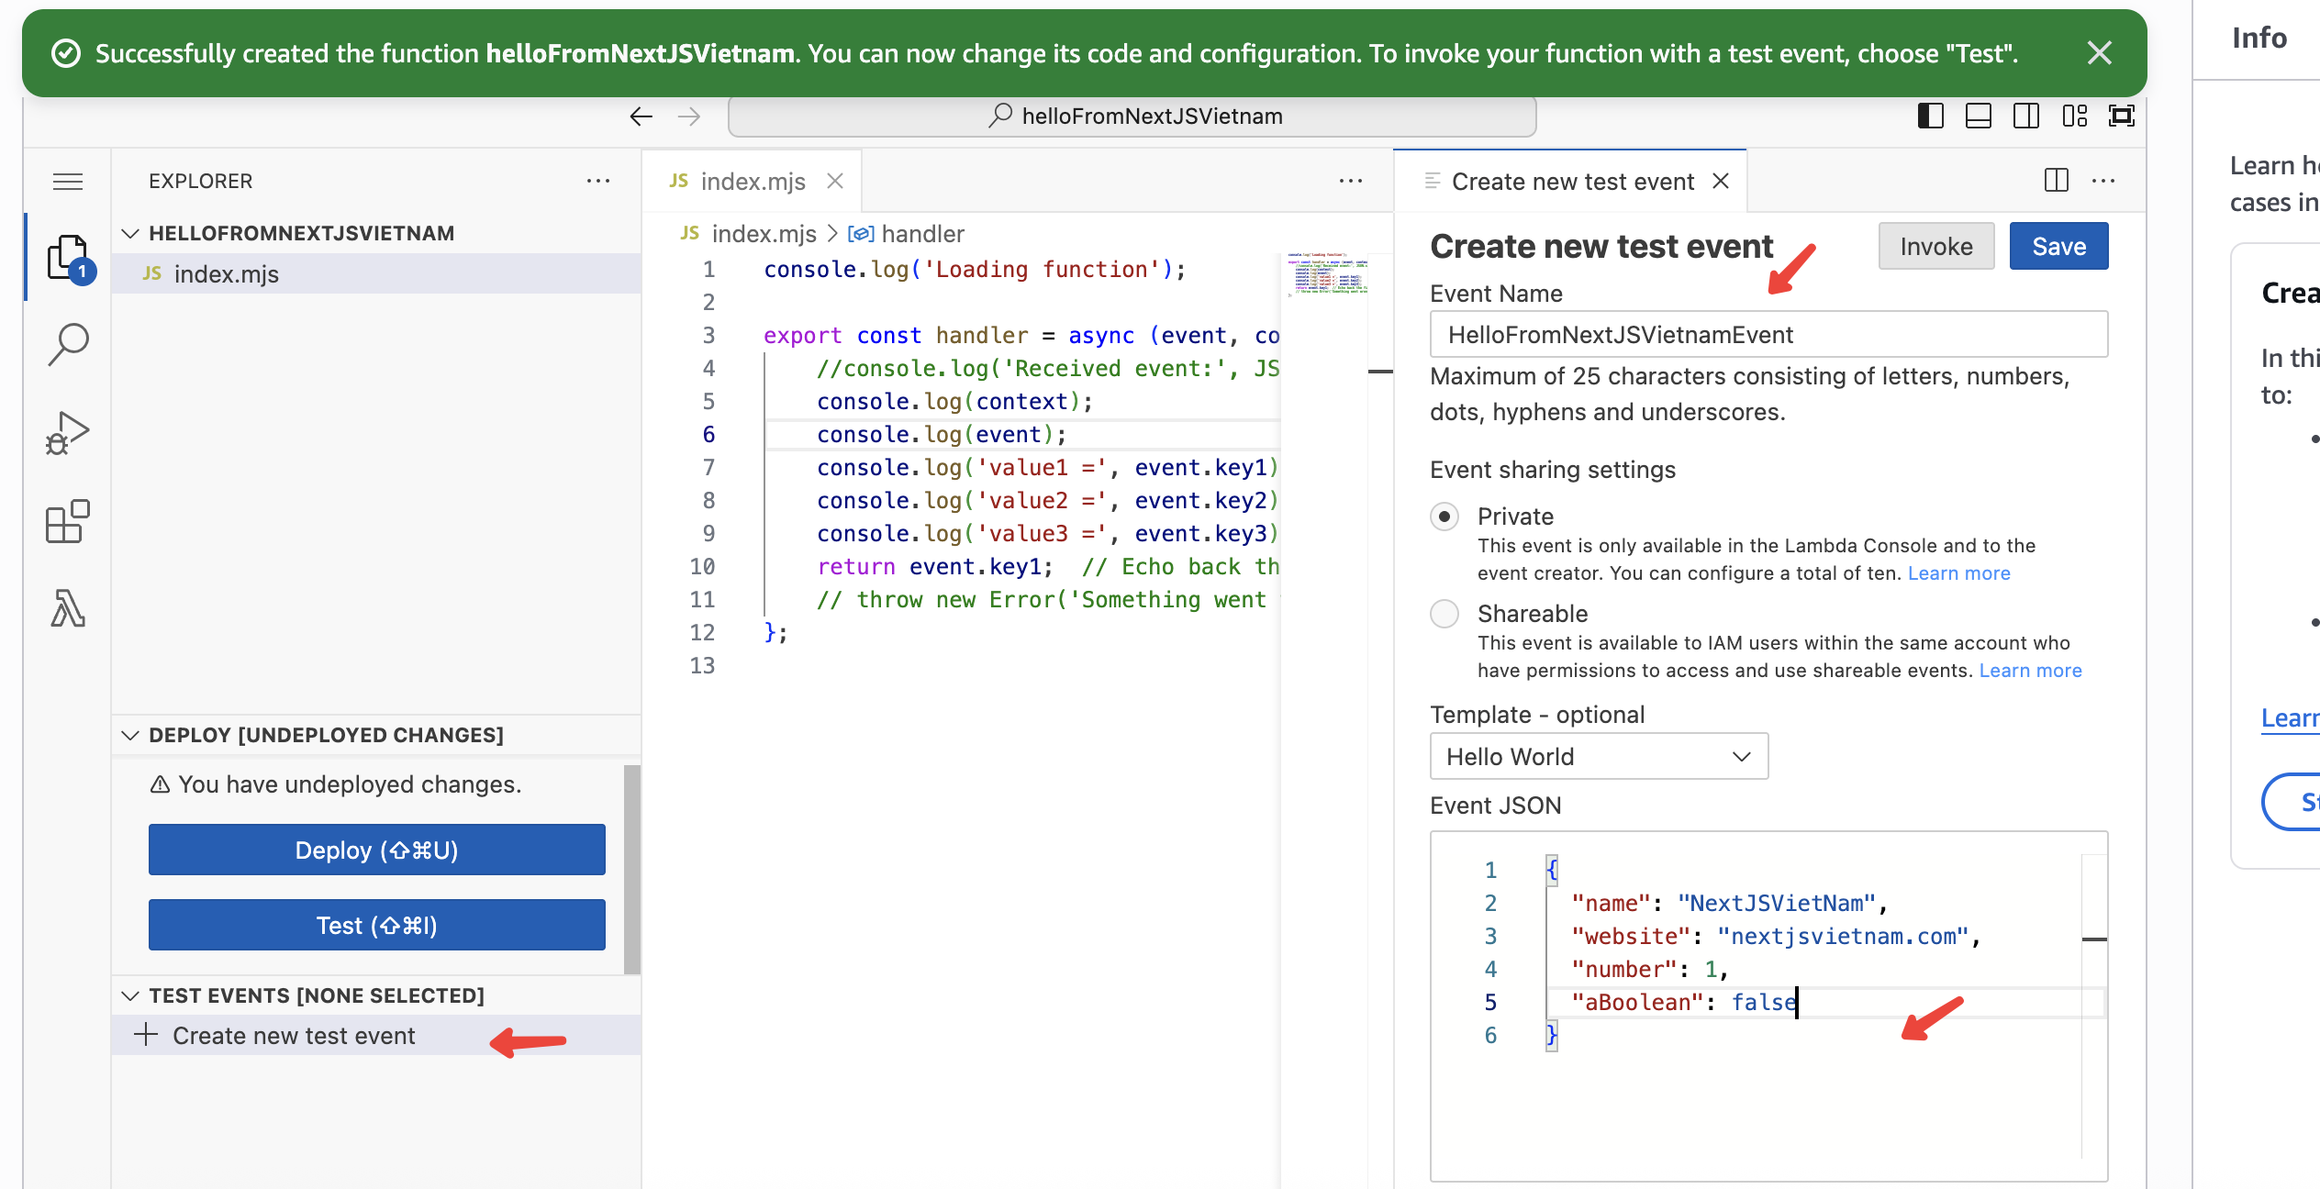Screen dimensions: 2320x1189
Task: Toggle the primary side bar layout icon
Action: 1930,116
